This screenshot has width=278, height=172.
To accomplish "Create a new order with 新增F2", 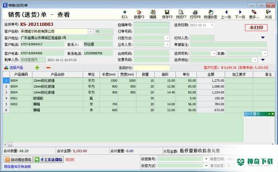I will point(139,14).
